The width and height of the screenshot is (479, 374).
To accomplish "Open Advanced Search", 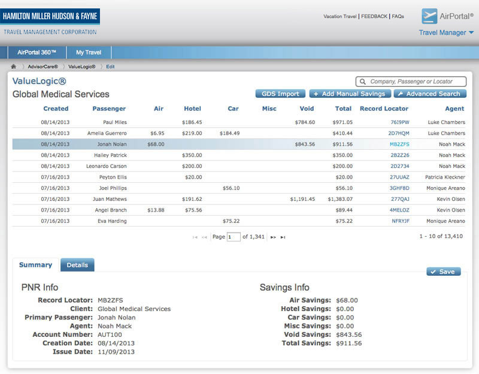I will tap(430, 94).
